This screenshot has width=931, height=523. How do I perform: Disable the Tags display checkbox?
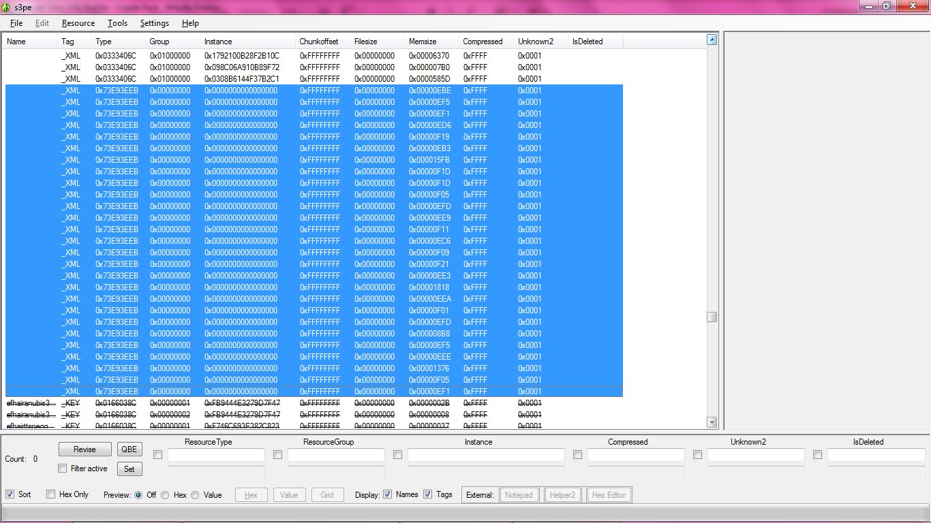pyautogui.click(x=427, y=494)
